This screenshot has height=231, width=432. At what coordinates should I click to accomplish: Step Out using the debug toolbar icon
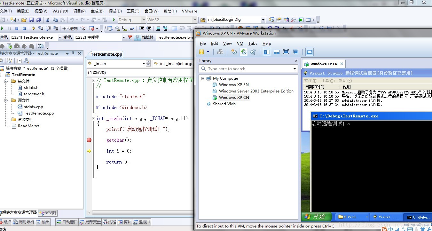pyautogui.click(x=55, y=28)
